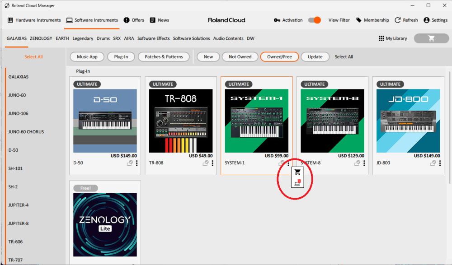The image size is (452, 265).
Task: Switch to the EARTH category tab
Action: tap(62, 38)
